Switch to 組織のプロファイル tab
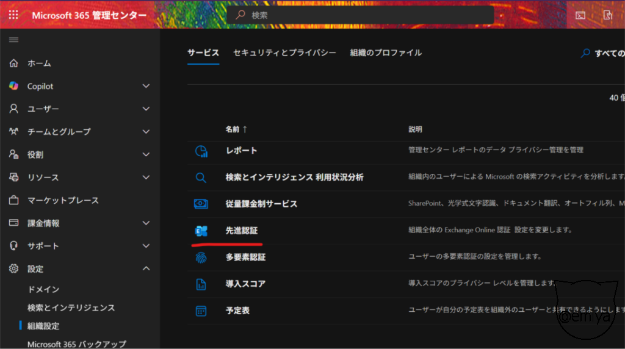This screenshot has height=349, width=625. [386, 53]
